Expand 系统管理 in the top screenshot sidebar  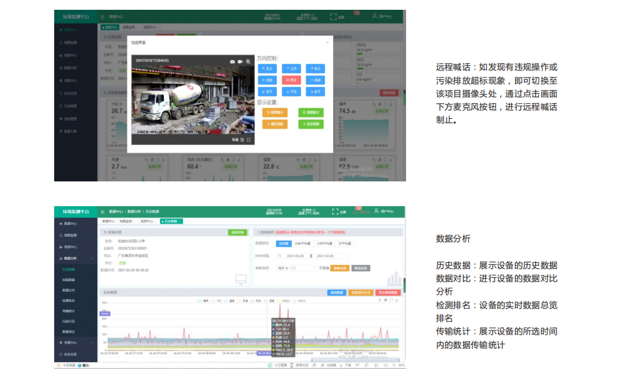[91, 119]
